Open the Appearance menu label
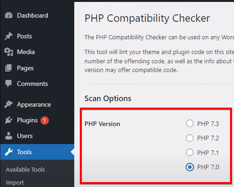 click(34, 105)
